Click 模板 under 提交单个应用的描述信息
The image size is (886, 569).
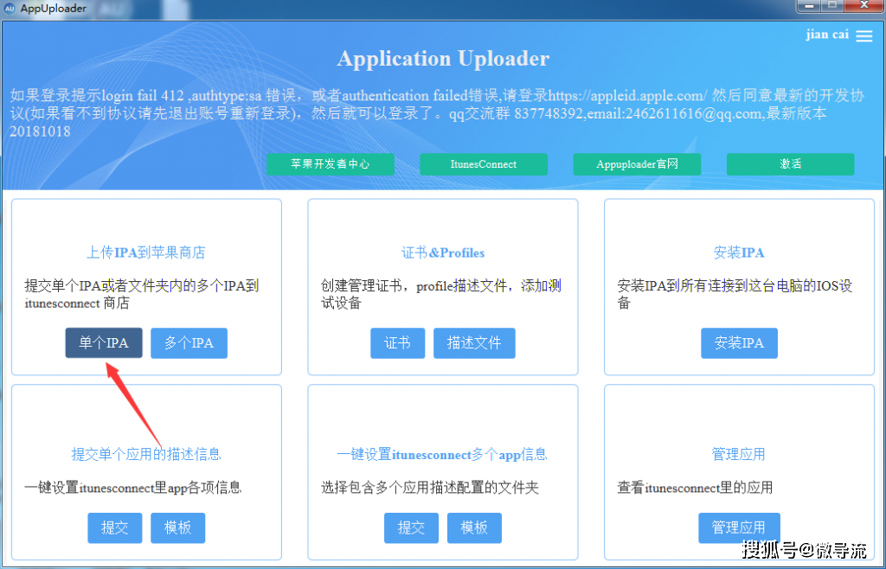click(x=177, y=527)
